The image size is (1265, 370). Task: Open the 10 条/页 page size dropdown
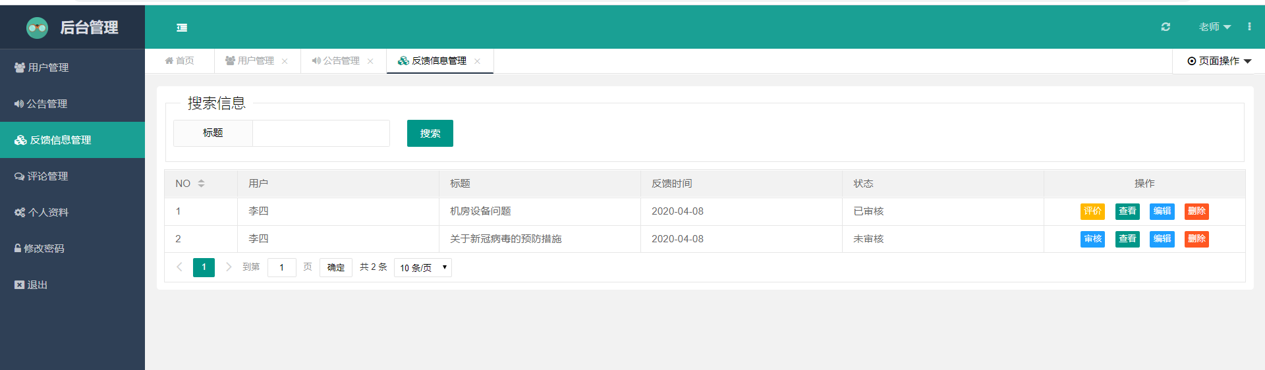423,267
